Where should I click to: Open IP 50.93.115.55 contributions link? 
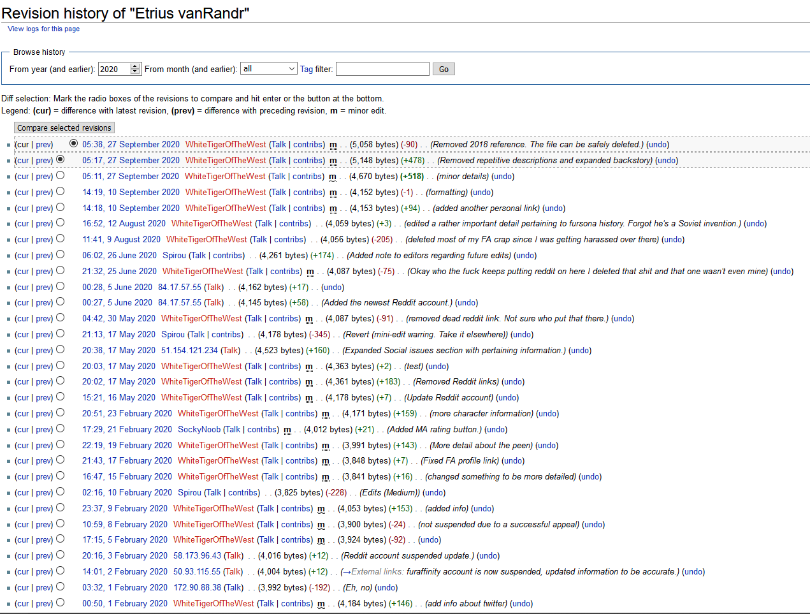(x=197, y=572)
